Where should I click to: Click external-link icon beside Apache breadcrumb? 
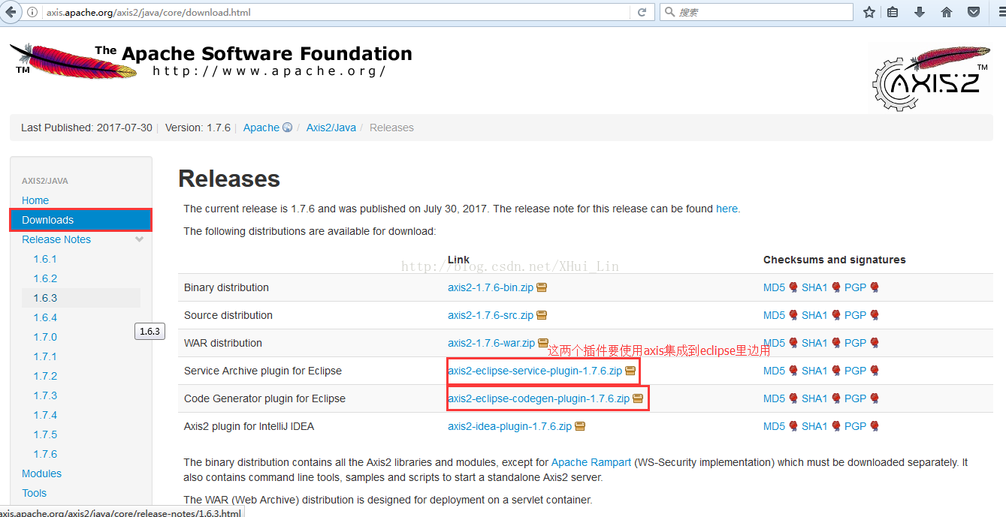287,128
